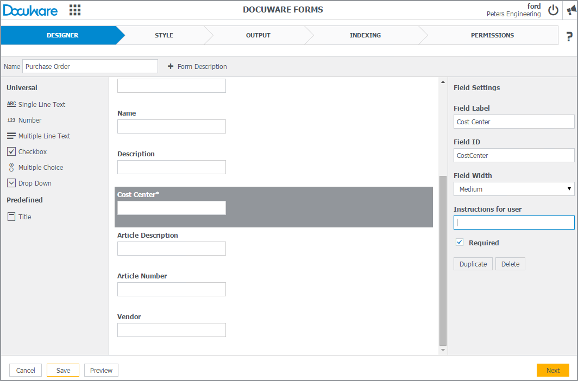Go to the INDEXING tab

tap(365, 35)
